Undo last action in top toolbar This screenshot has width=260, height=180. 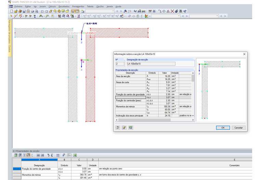pos(42,11)
